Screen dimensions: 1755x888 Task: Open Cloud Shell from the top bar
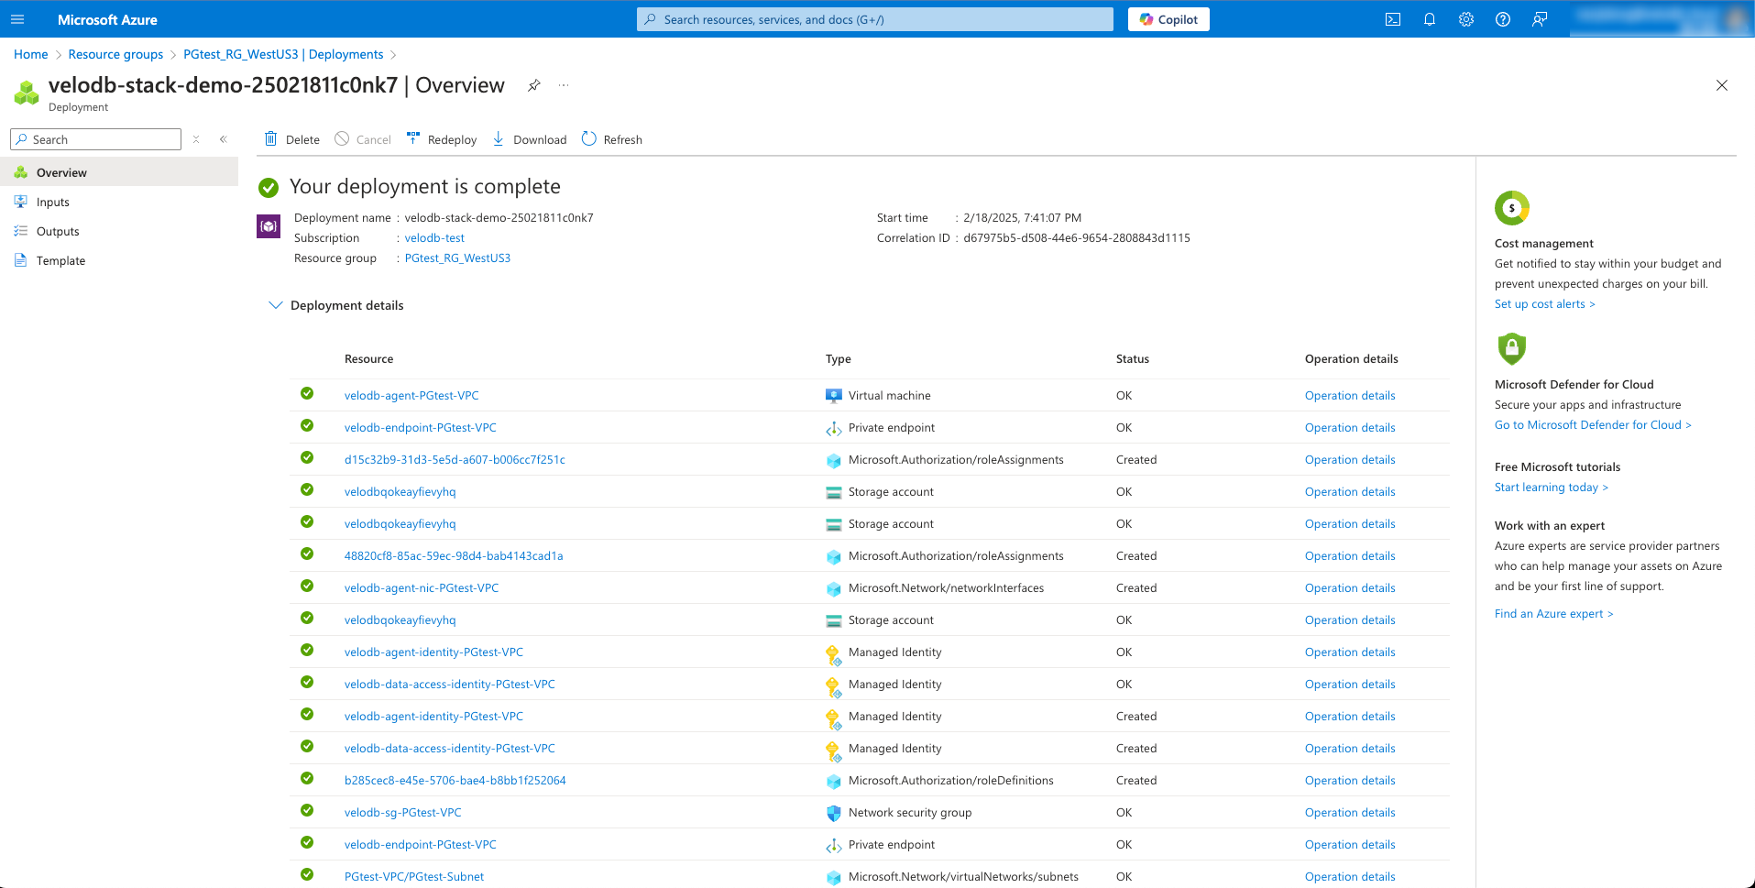pos(1392,19)
